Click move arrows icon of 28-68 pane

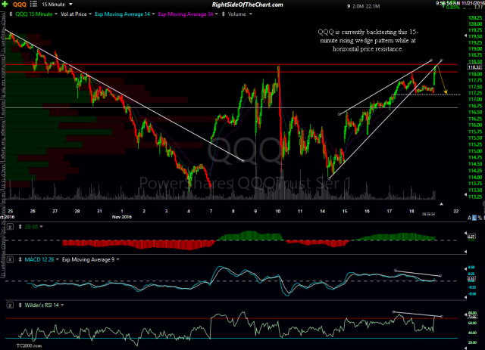tap(20, 227)
